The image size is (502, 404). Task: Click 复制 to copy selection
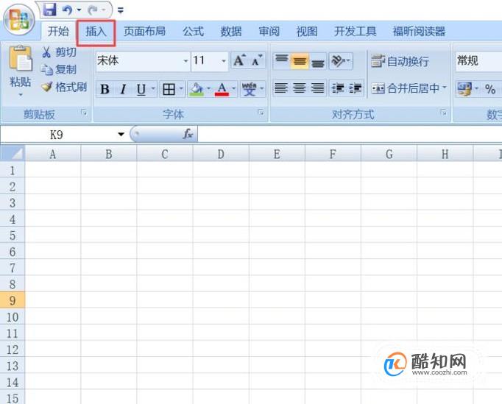click(59, 69)
